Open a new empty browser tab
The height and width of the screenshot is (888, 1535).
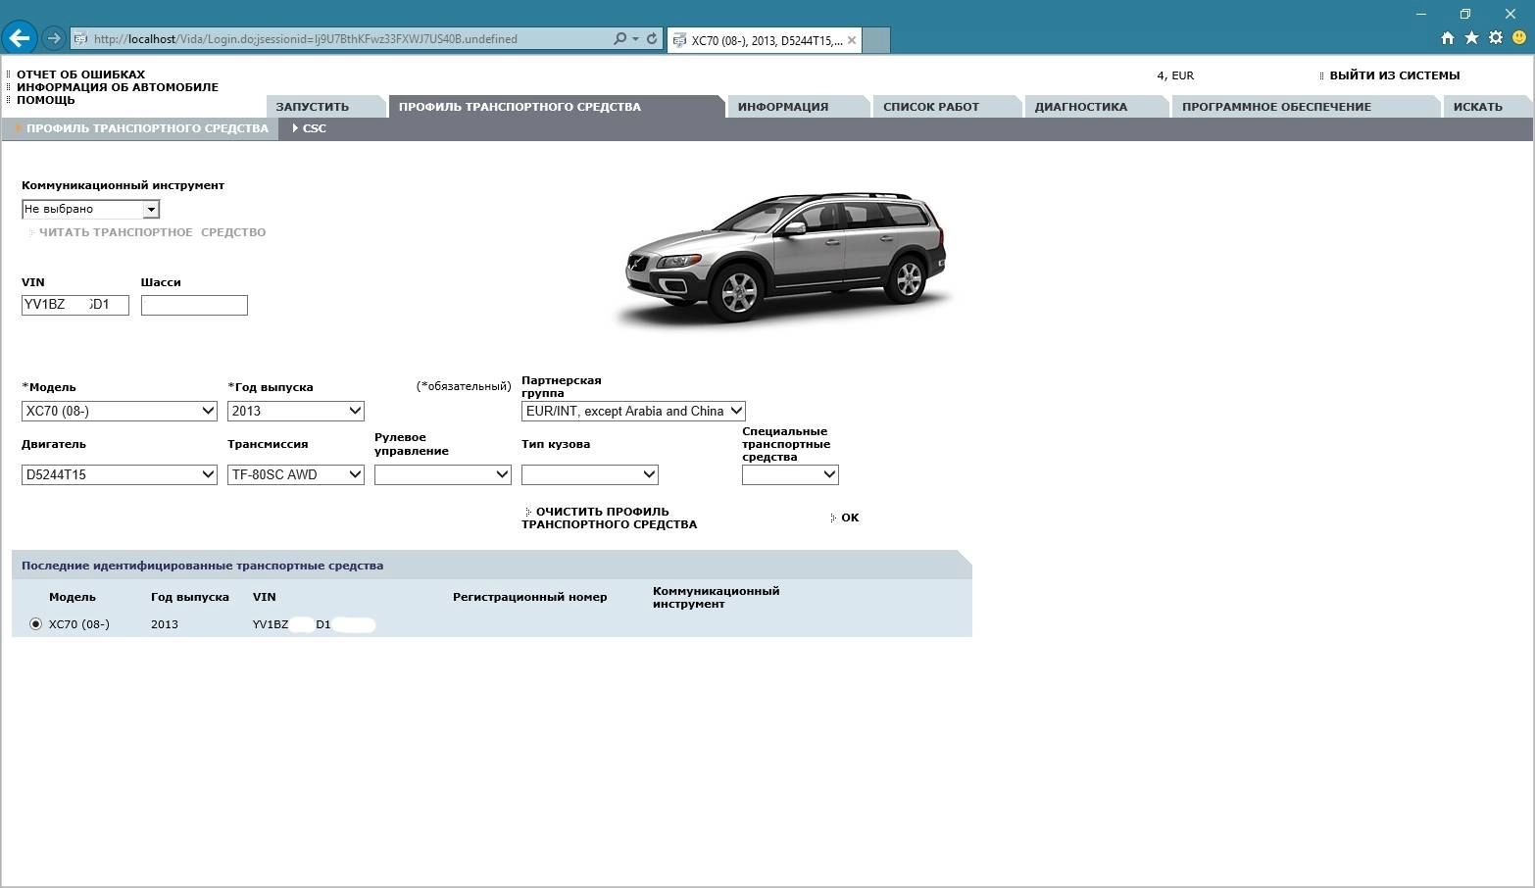pos(877,40)
